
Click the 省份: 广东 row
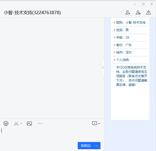pos(130,45)
